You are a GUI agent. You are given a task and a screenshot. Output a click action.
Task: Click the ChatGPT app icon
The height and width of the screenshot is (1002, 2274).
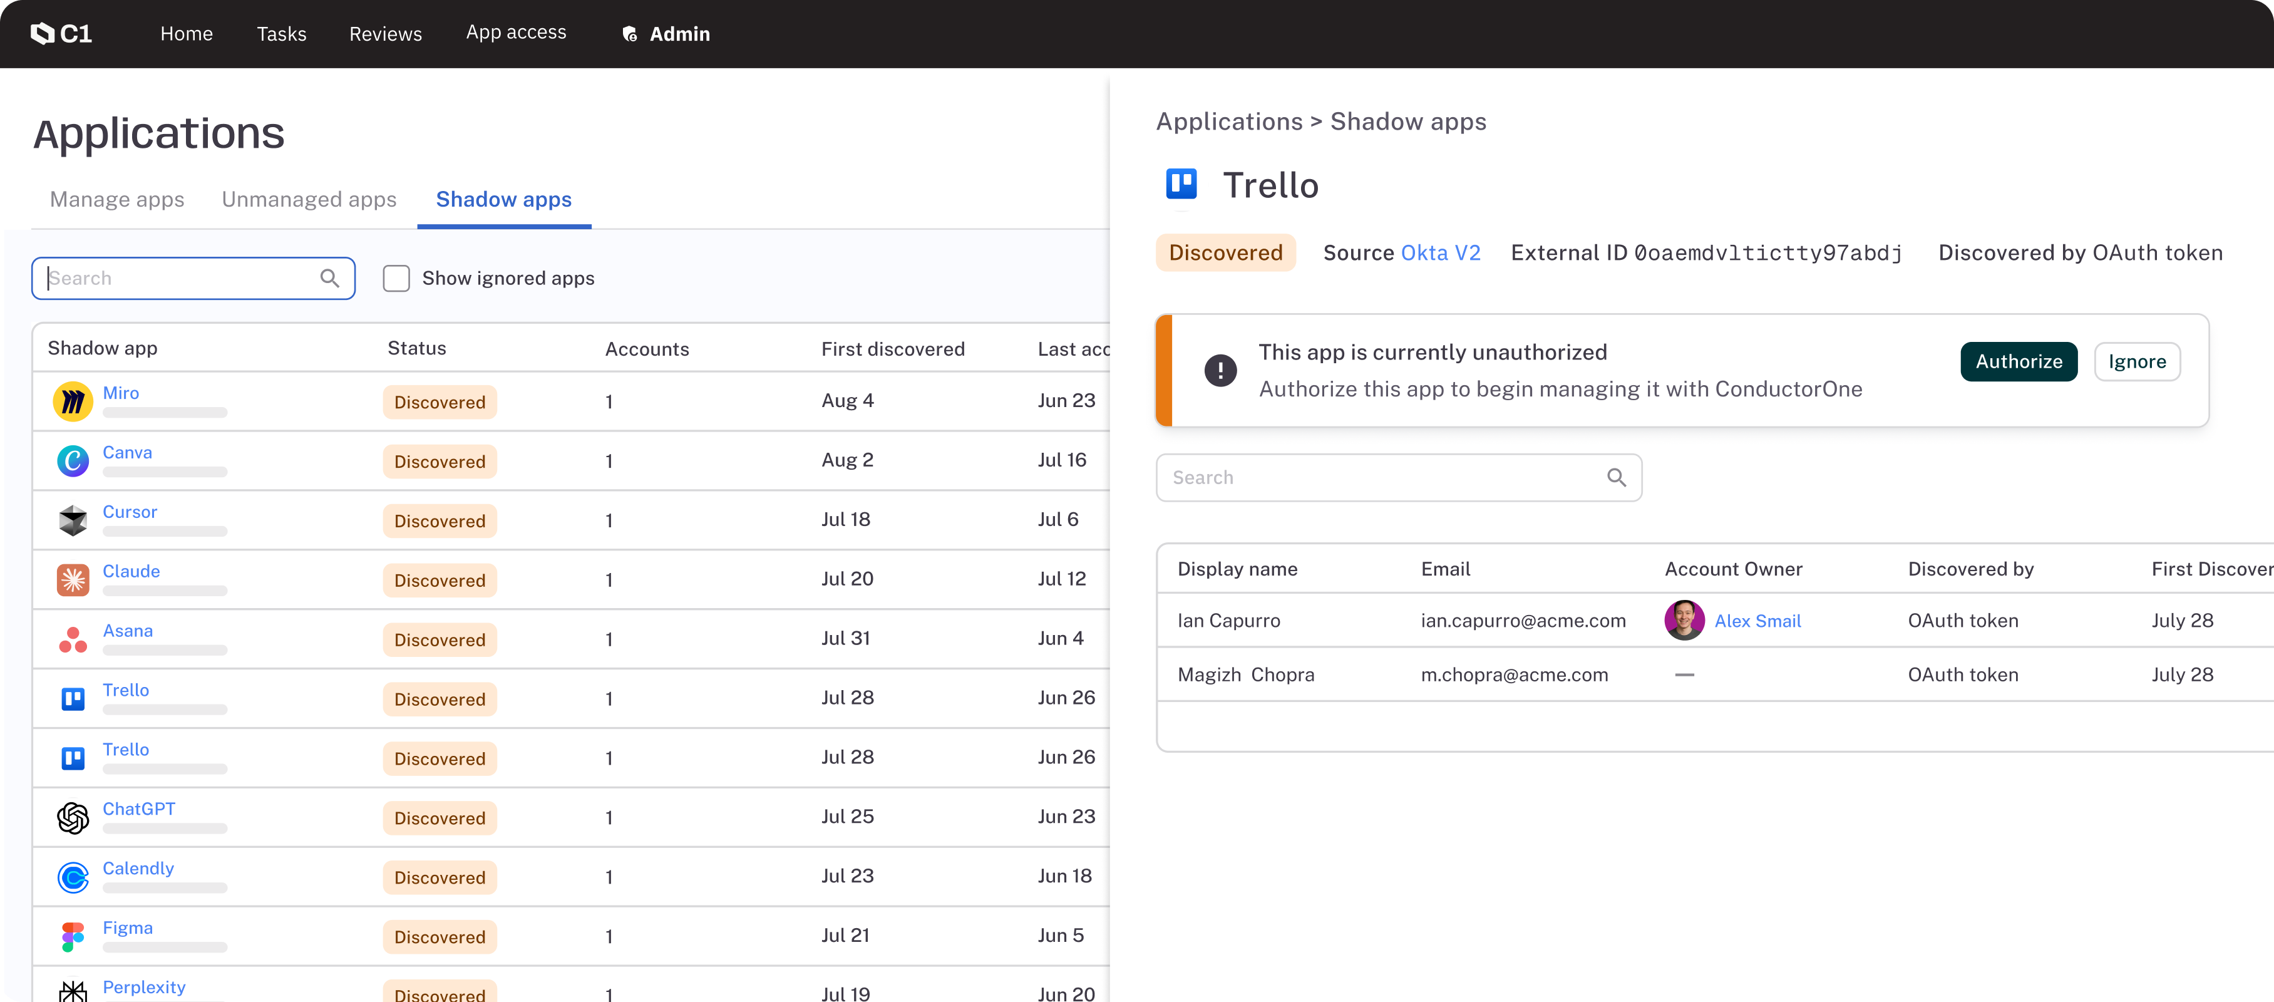(73, 817)
